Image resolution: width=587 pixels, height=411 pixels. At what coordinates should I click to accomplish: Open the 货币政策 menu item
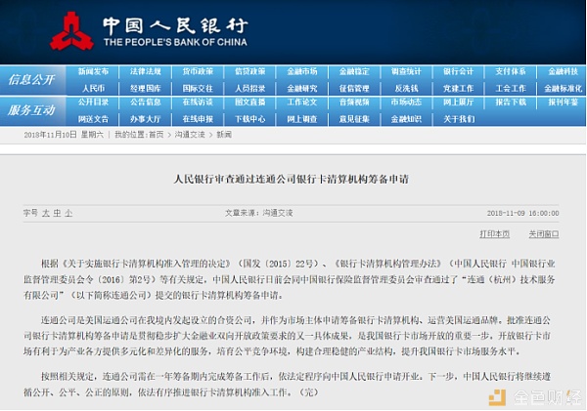pyautogui.click(x=198, y=71)
